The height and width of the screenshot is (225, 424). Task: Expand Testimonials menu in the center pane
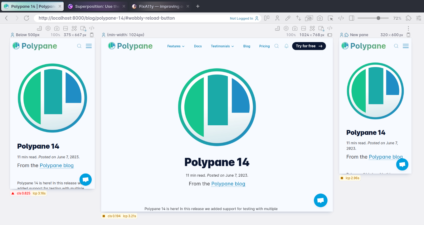pos(222,46)
